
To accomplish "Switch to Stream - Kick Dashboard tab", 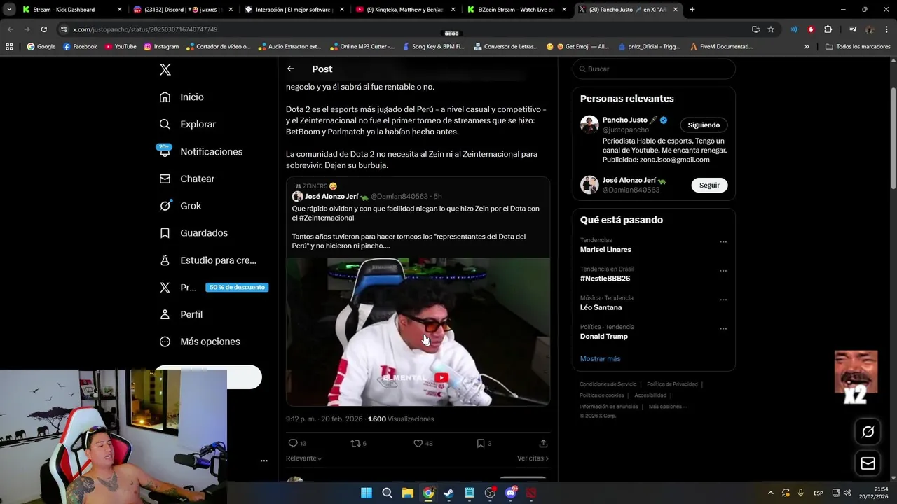I will tap(71, 10).
